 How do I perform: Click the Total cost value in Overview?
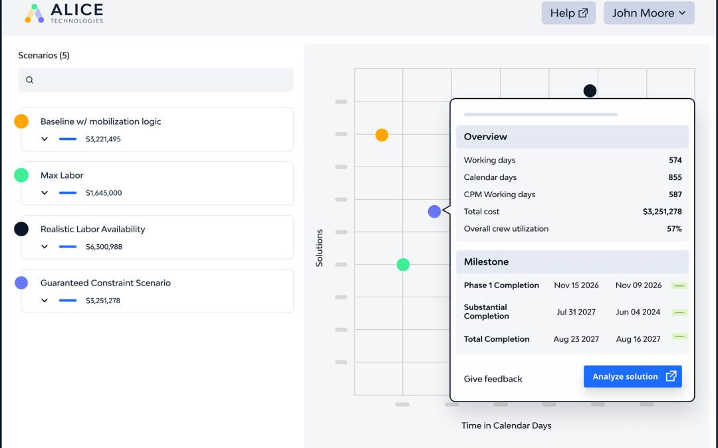(x=662, y=212)
